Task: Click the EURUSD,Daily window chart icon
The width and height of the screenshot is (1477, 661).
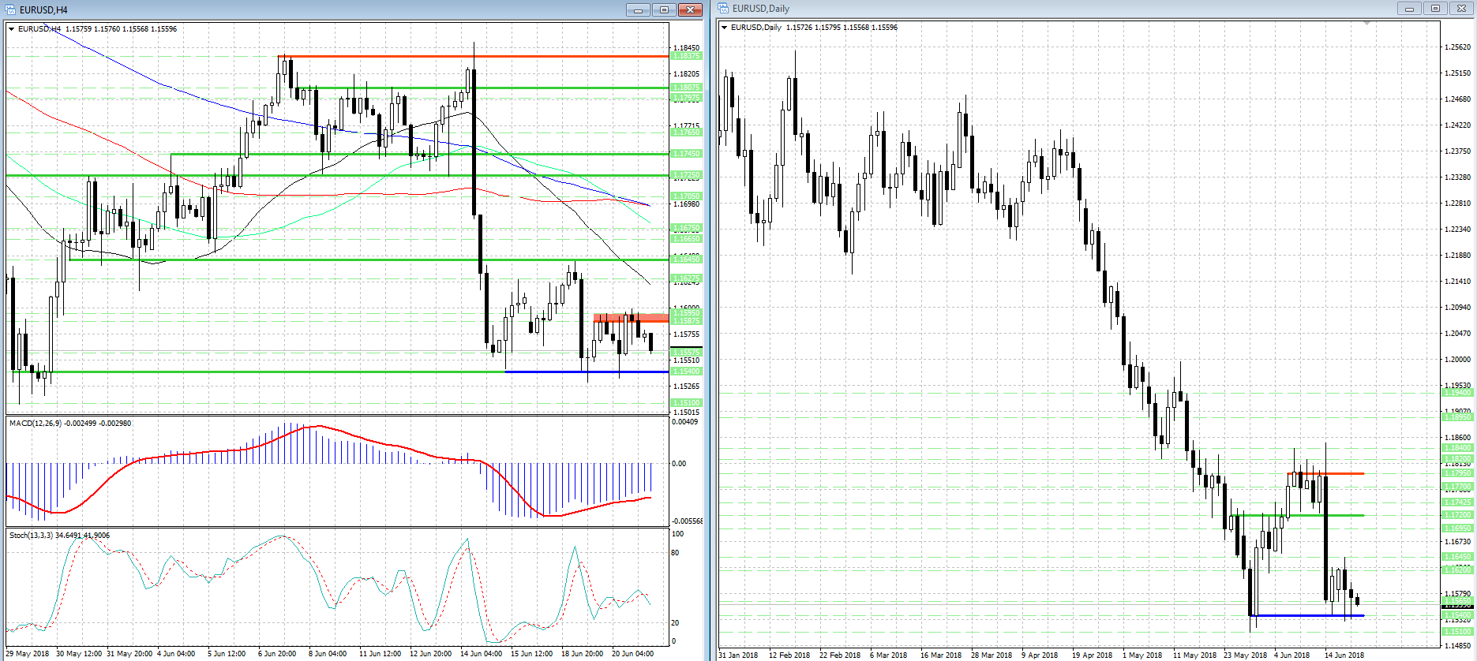Action: tap(723, 8)
